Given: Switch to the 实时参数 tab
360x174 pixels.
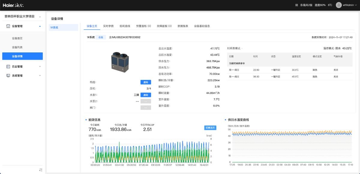Looking at the screenshot, I should point(108,26).
